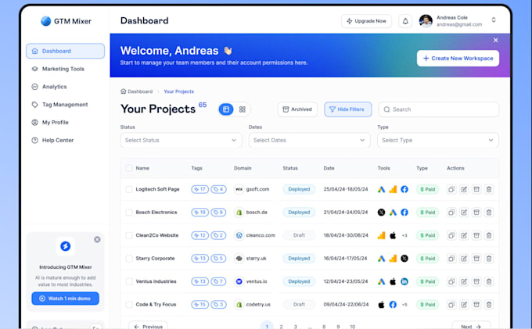The height and width of the screenshot is (329, 532).
Task: Open the Archived projects
Action: (297, 109)
